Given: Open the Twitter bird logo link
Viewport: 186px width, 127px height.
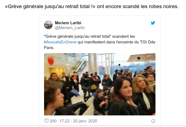Looking at the screenshot, I should click(x=153, y=23).
